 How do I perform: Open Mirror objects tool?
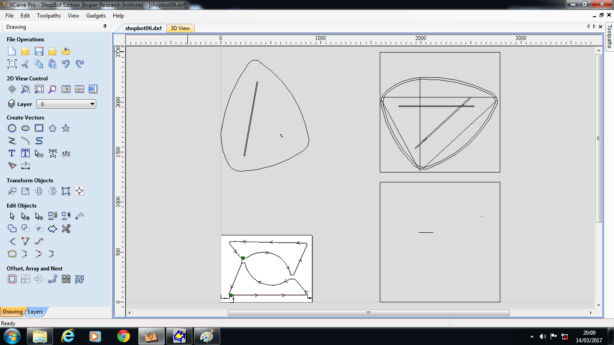(x=53, y=191)
